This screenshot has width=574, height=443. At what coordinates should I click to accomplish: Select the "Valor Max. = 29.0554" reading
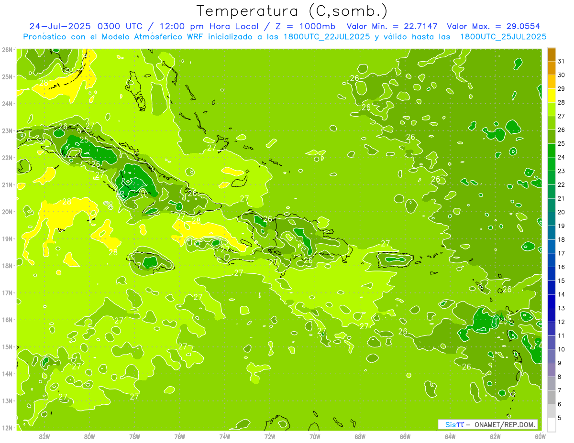(x=494, y=26)
